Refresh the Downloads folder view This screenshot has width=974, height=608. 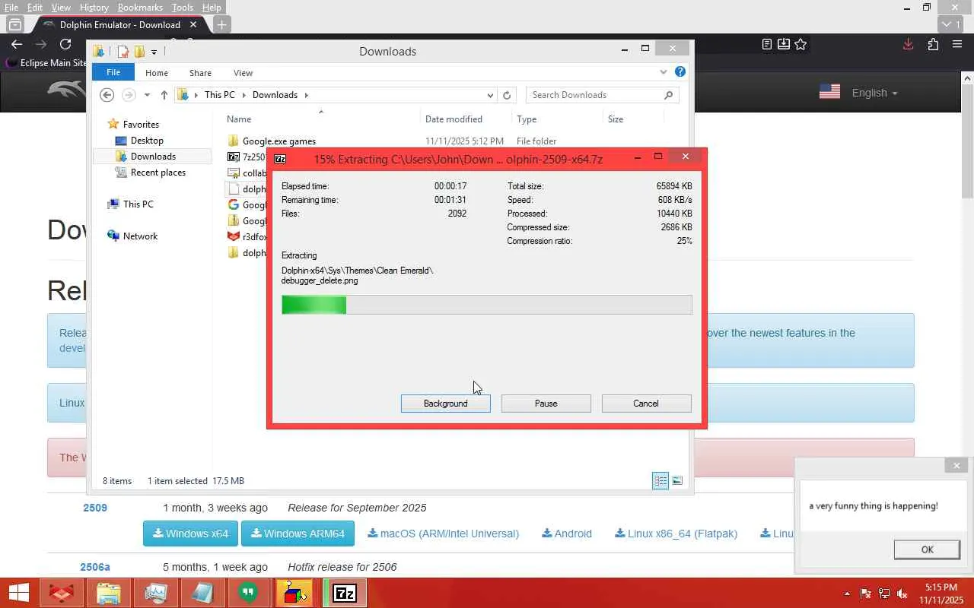click(x=507, y=95)
